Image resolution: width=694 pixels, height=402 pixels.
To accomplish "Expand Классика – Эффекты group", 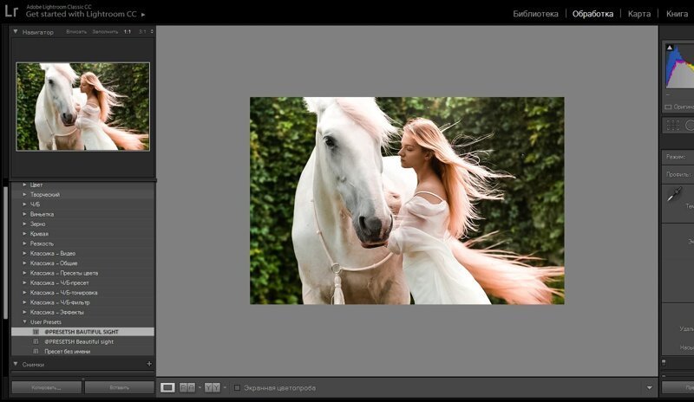I will point(25,312).
